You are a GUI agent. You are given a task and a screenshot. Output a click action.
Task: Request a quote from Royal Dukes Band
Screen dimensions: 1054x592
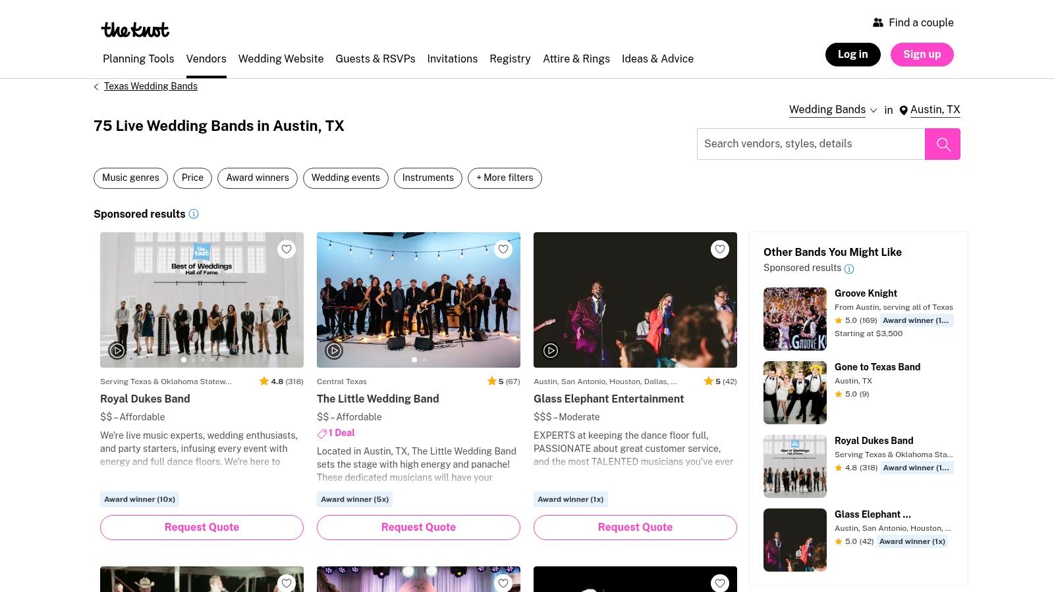pos(202,528)
